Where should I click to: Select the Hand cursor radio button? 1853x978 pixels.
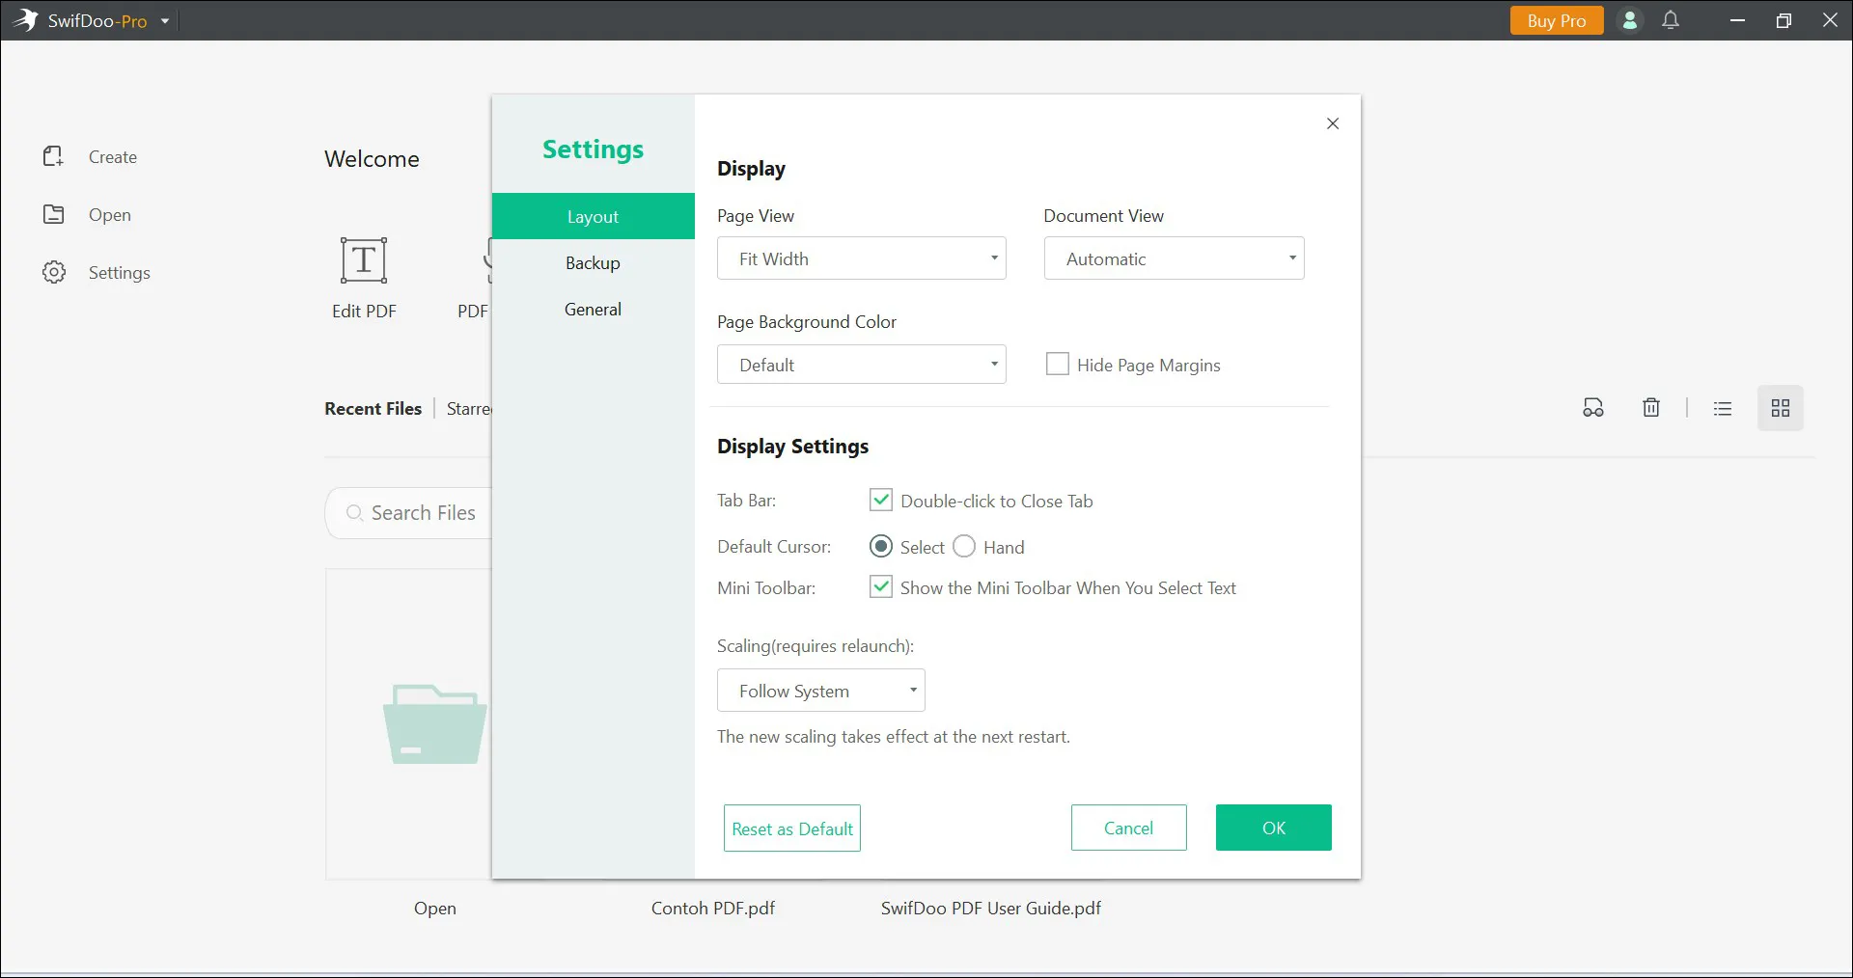[x=964, y=546]
